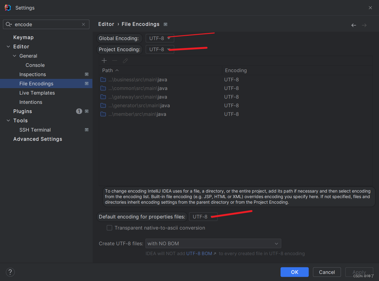379x281 pixels.
Task: Click the Plugins notification badge
Action: 79,111
